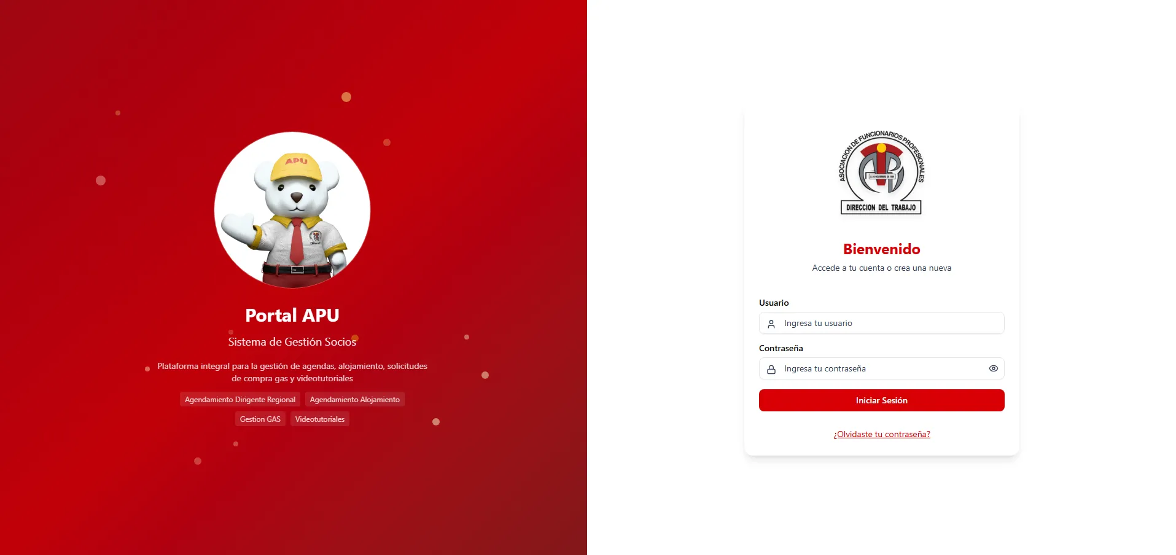Click the Portal APU heading
The width and height of the screenshot is (1176, 555).
tap(292, 316)
